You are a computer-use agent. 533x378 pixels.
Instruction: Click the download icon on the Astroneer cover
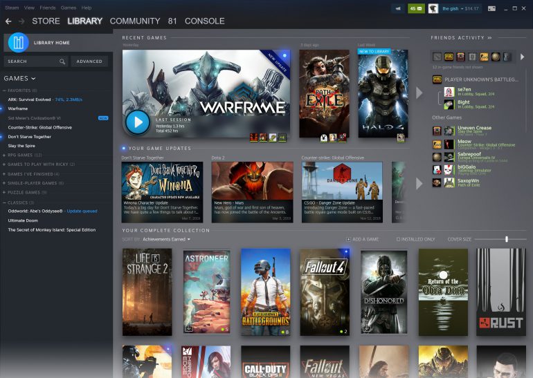click(x=188, y=328)
